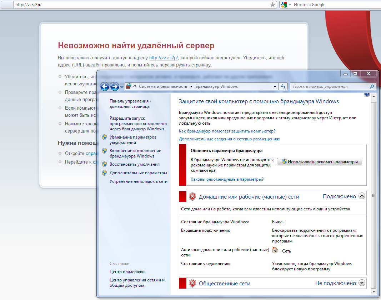
Task: Click the Refresh button beside the address bar
Action: pos(283,86)
